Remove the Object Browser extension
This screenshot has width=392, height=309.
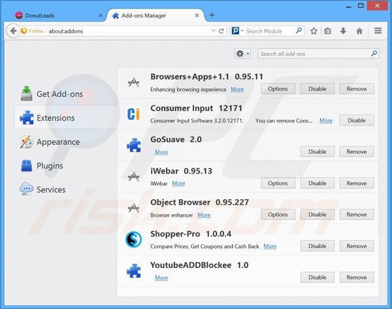357,215
